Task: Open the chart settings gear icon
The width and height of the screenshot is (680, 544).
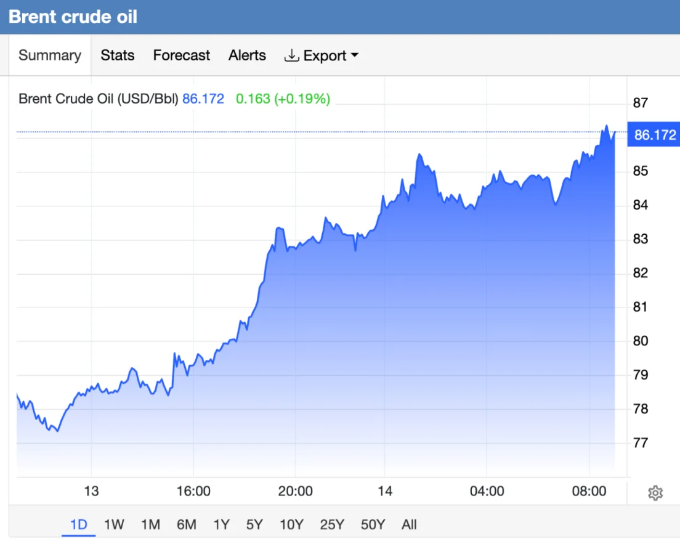Action: coord(655,493)
